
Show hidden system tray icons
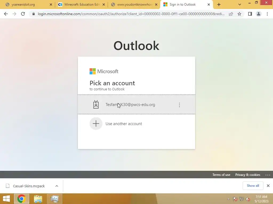pos(228,199)
